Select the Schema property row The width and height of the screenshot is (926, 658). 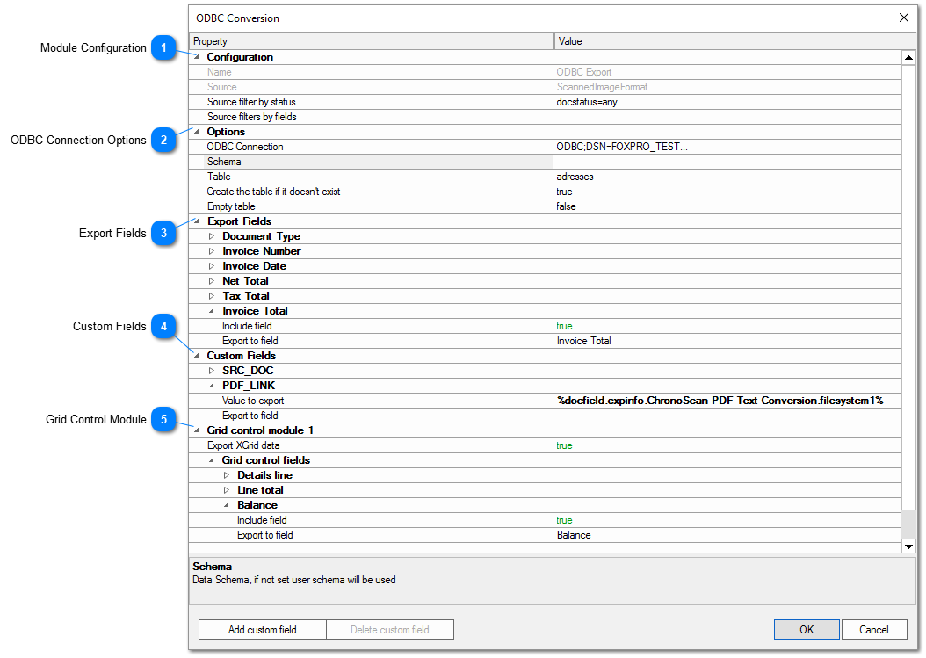369,162
